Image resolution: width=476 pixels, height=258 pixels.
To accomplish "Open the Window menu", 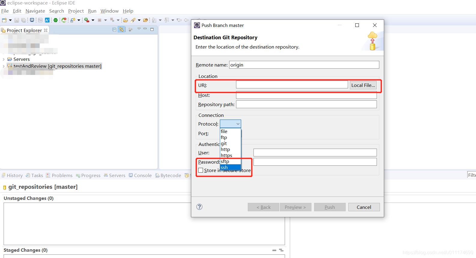I will [109, 11].
